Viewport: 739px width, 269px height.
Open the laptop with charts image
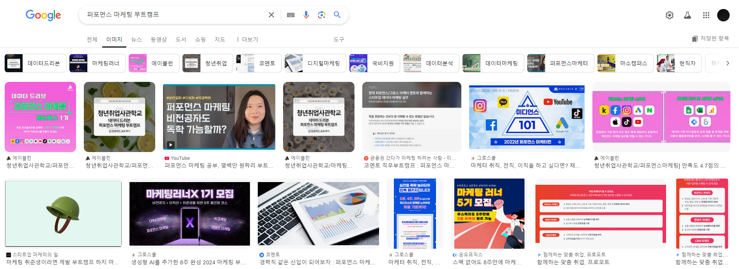coord(318,214)
